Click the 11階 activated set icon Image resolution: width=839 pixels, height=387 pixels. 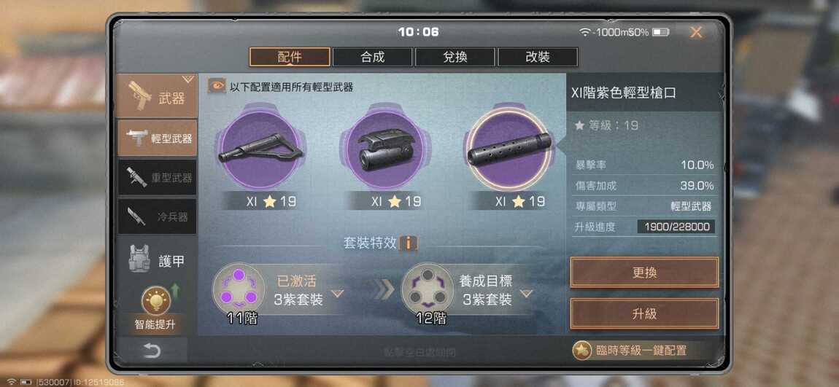(239, 289)
